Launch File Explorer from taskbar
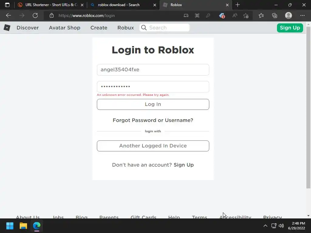 (x=23, y=226)
